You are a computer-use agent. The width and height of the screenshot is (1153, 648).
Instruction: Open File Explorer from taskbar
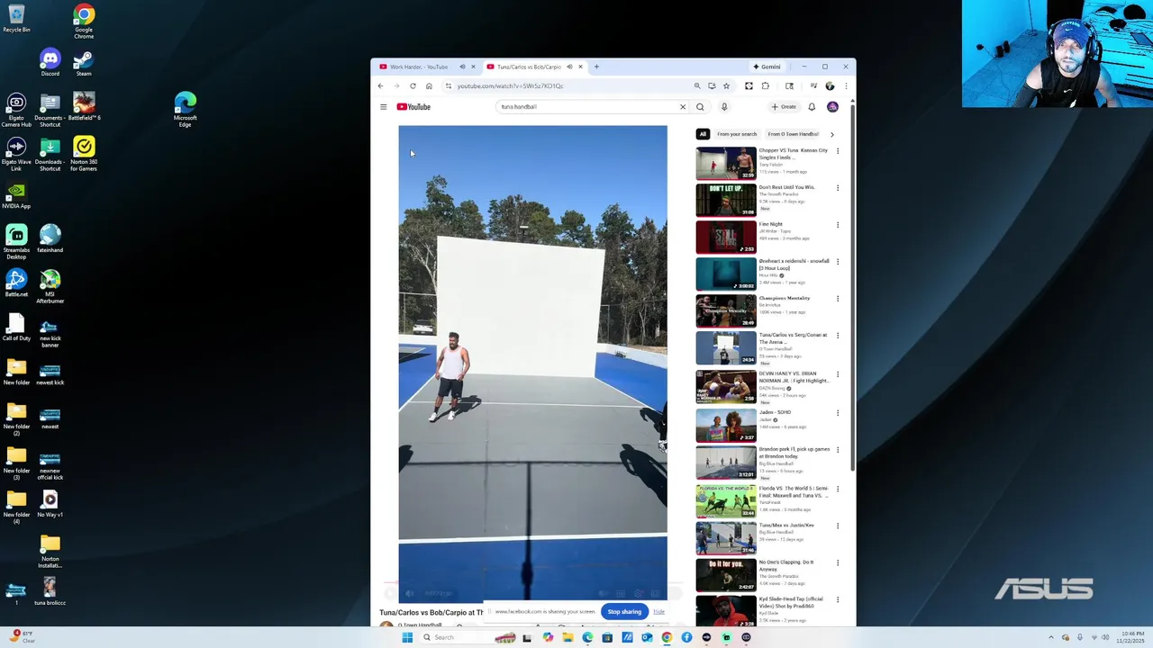pyautogui.click(x=567, y=637)
